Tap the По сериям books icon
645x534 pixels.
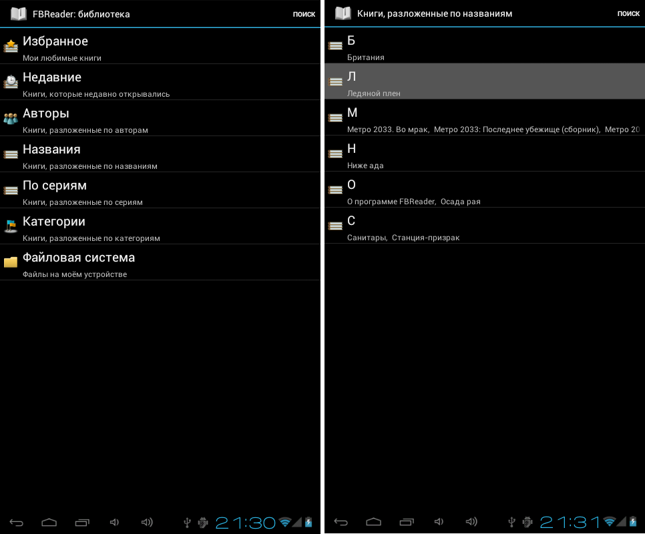pyautogui.click(x=11, y=190)
